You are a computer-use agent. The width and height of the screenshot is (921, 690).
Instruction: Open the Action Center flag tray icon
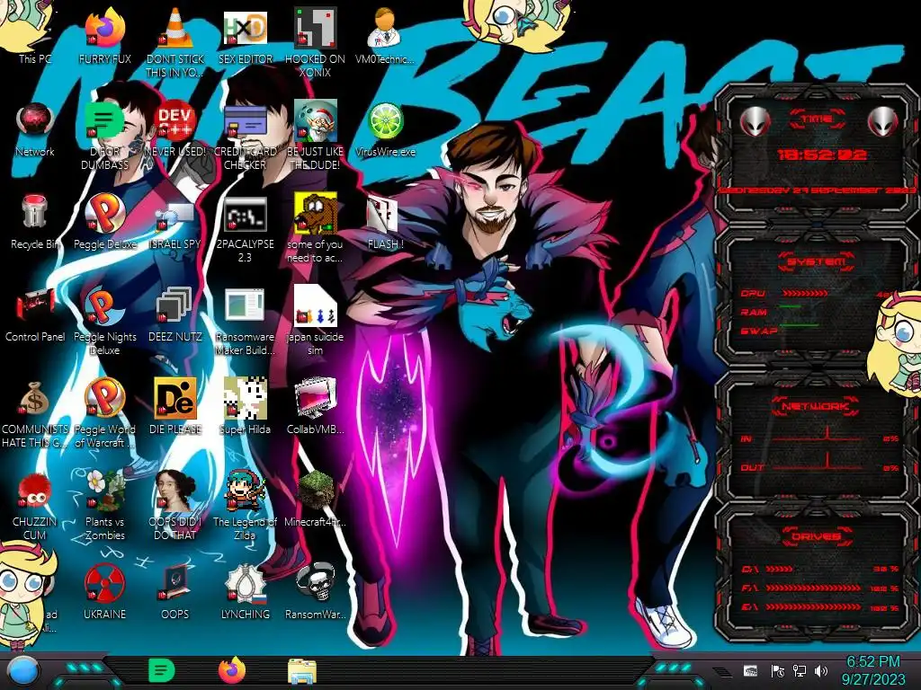point(778,670)
